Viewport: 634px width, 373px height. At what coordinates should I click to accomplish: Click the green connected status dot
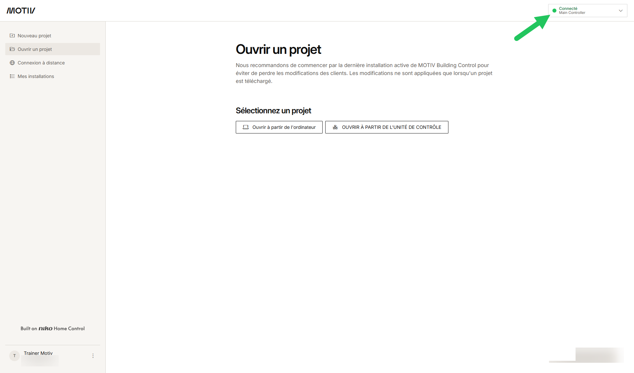554,11
